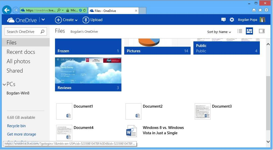Viewport: 273px width, 150px height.
Task: Open the Pictures folder tile
Action: tap(157, 46)
